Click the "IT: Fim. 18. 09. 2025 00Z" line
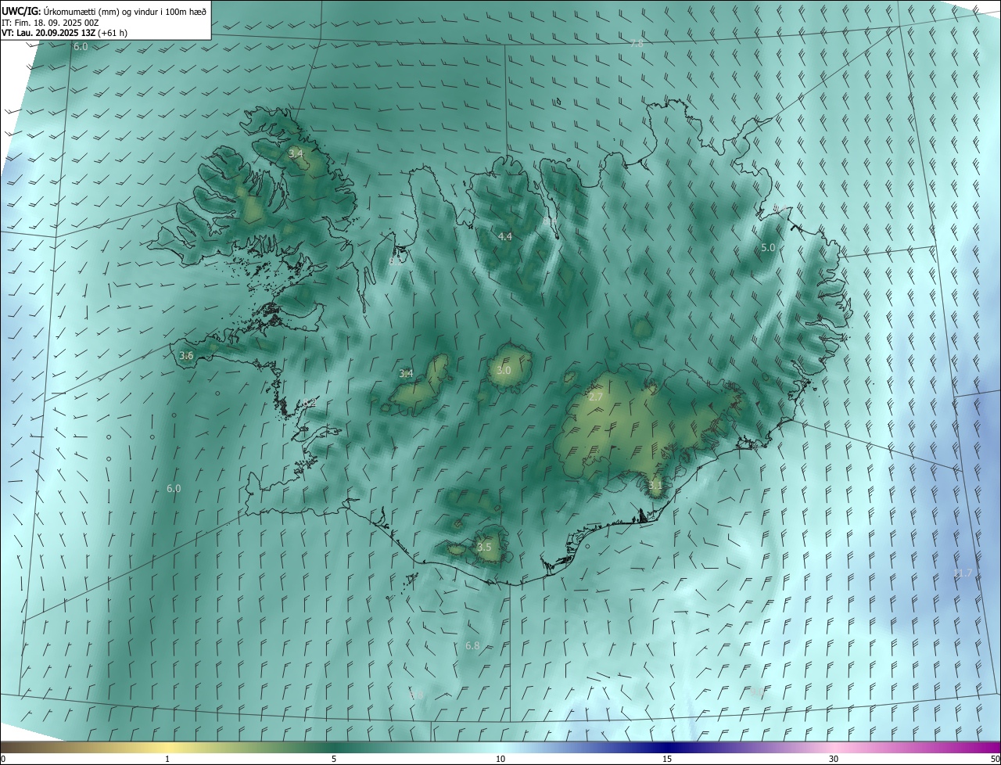The width and height of the screenshot is (1001, 765). point(50,23)
